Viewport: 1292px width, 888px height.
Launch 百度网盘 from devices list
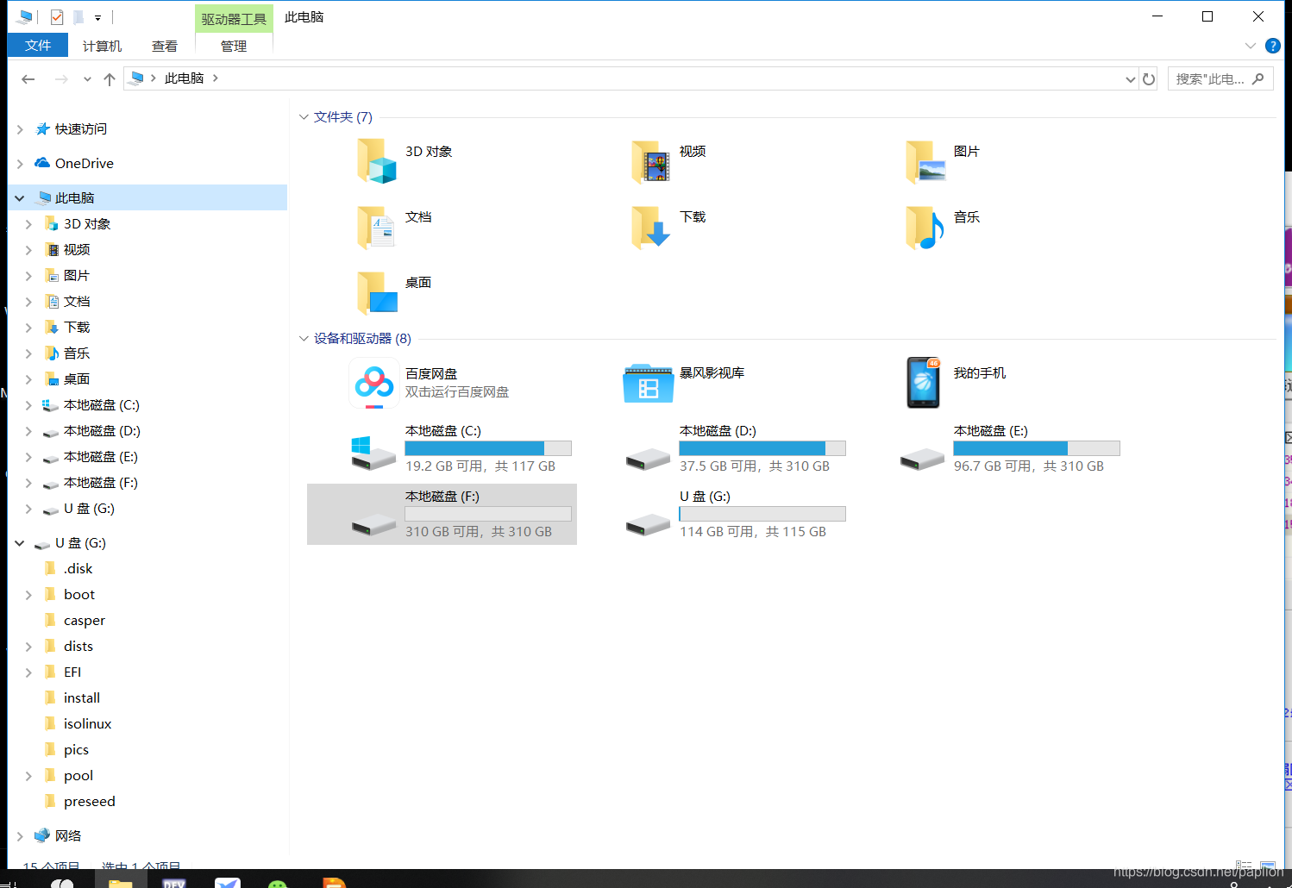pos(374,383)
